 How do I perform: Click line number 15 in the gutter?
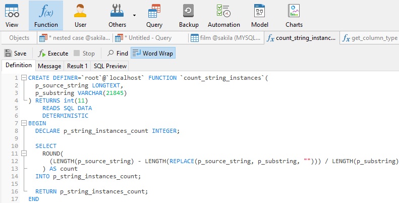(15, 184)
